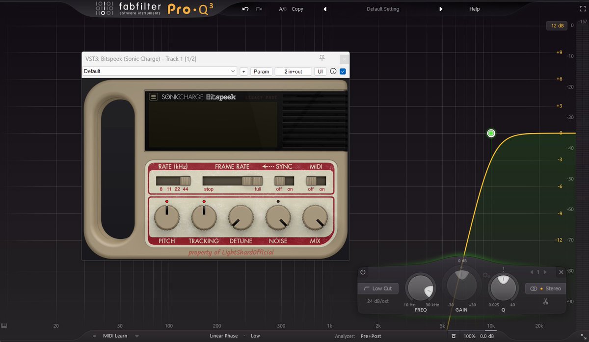Open the 24 dB/oct slope menu
The height and width of the screenshot is (342, 589).
pyautogui.click(x=378, y=301)
